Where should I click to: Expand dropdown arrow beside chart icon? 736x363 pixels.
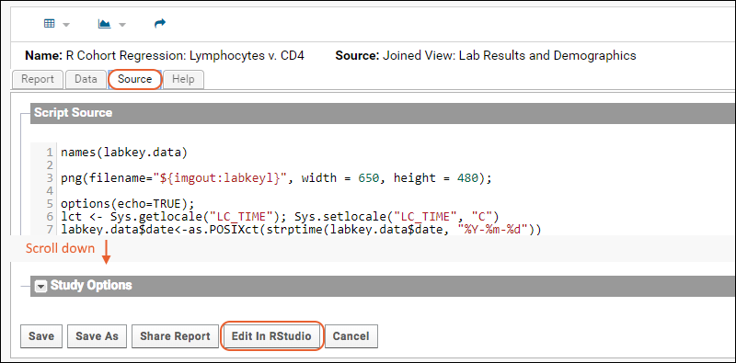122,25
